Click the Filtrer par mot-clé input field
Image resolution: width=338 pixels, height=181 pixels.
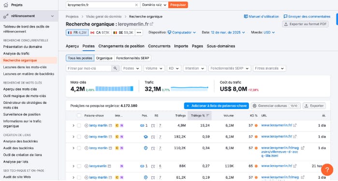pos(88,68)
